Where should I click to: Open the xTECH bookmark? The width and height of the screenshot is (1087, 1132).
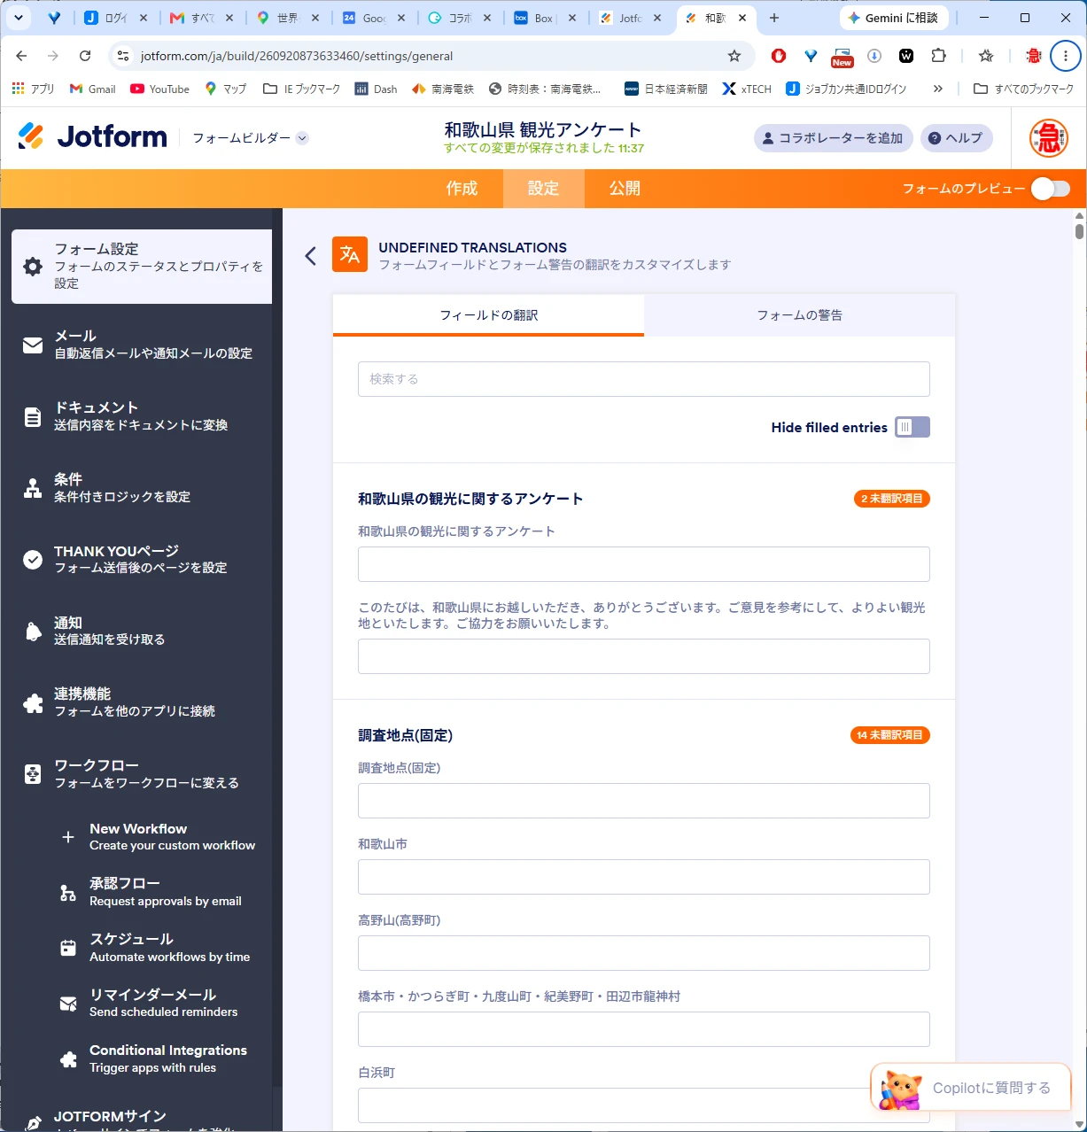[x=747, y=89]
